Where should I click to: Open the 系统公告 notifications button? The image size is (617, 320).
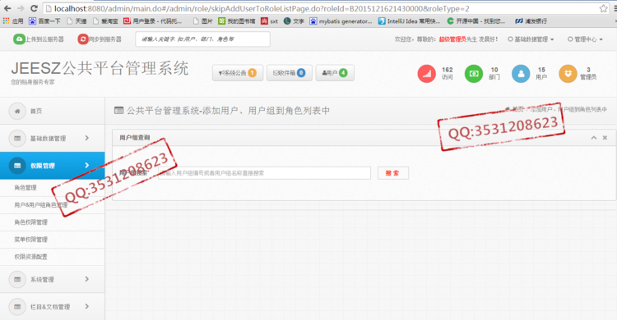pyautogui.click(x=238, y=73)
